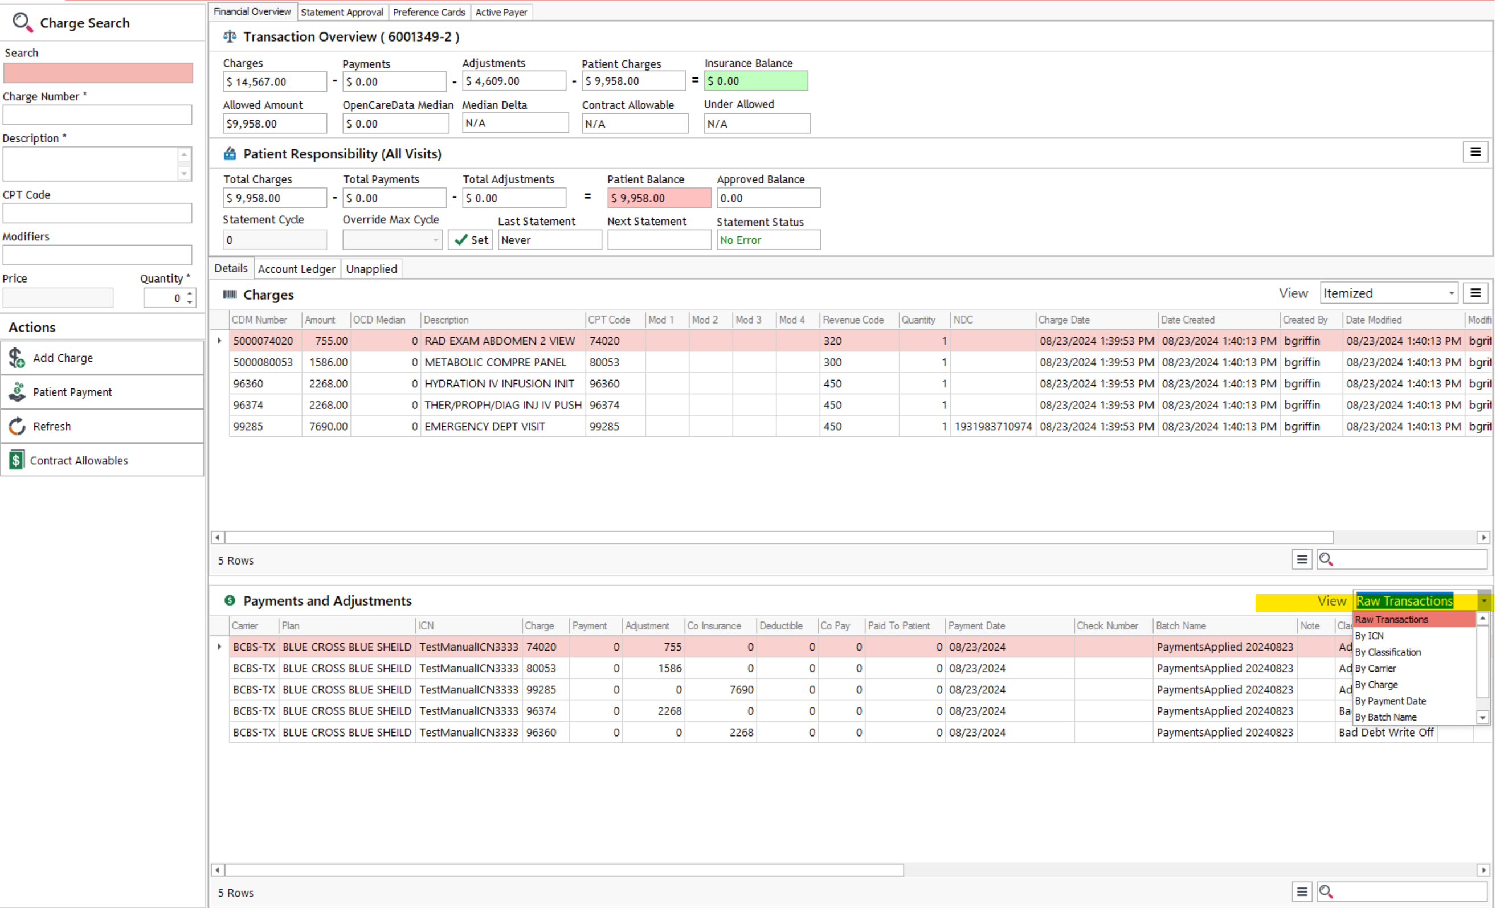1500x908 pixels.
Task: Switch to the Statement Approval tab
Action: [343, 12]
